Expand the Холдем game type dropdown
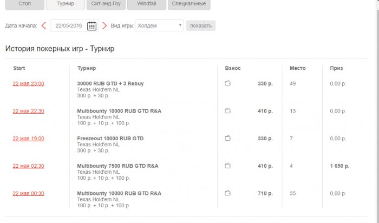 [x=160, y=25]
